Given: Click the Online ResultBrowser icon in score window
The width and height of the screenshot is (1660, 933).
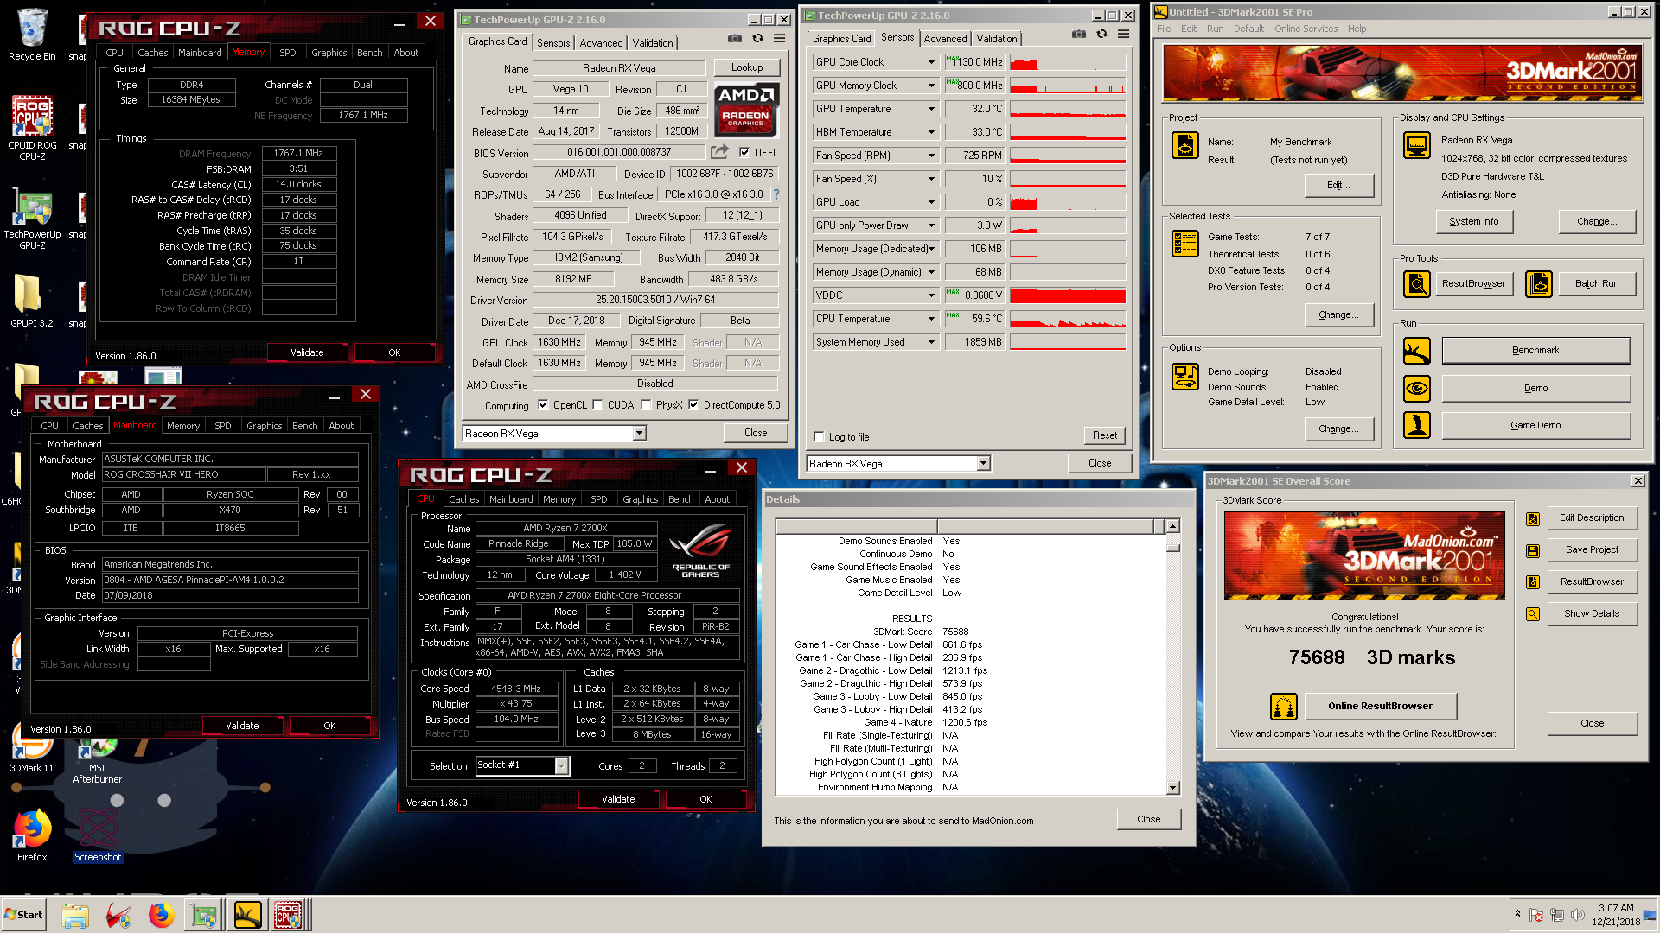Looking at the screenshot, I should coord(1283,707).
